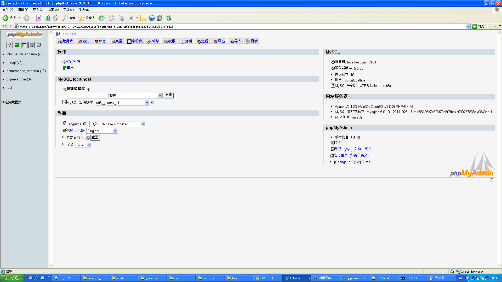Screen dimensions: 502x282
Task: Click the IE Print icon
Action: tap(122, 18)
